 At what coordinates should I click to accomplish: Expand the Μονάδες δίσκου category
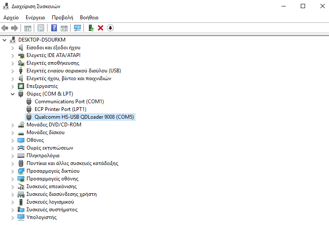[12, 132]
